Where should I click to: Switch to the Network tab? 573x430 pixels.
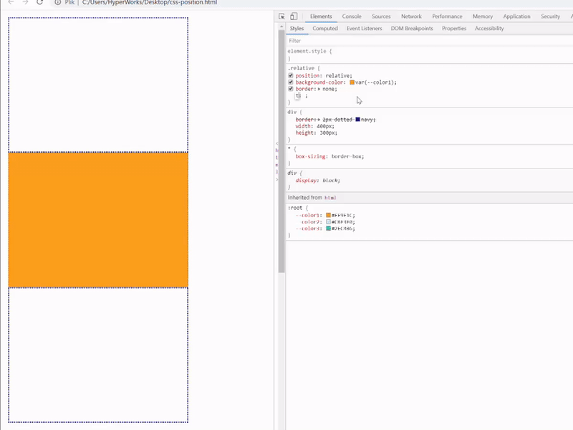pos(411,16)
